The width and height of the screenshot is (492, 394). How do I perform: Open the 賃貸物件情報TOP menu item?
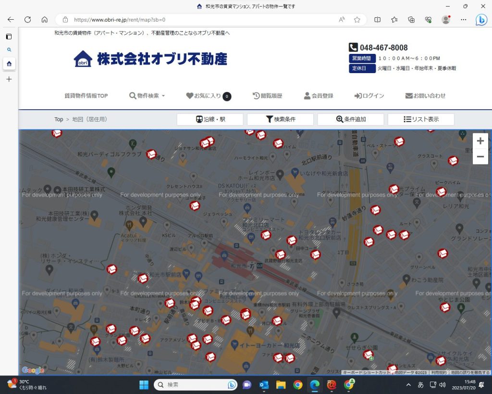point(86,96)
